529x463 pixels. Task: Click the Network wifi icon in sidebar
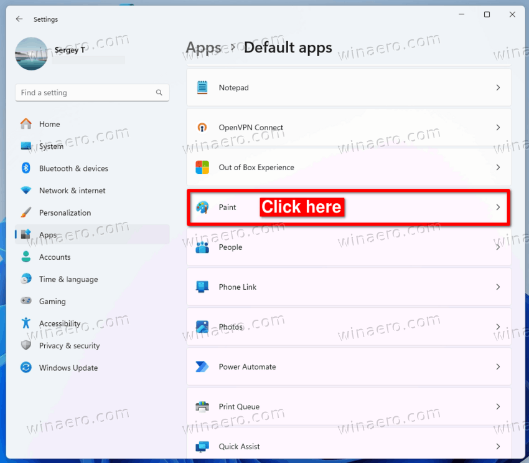[x=26, y=190]
